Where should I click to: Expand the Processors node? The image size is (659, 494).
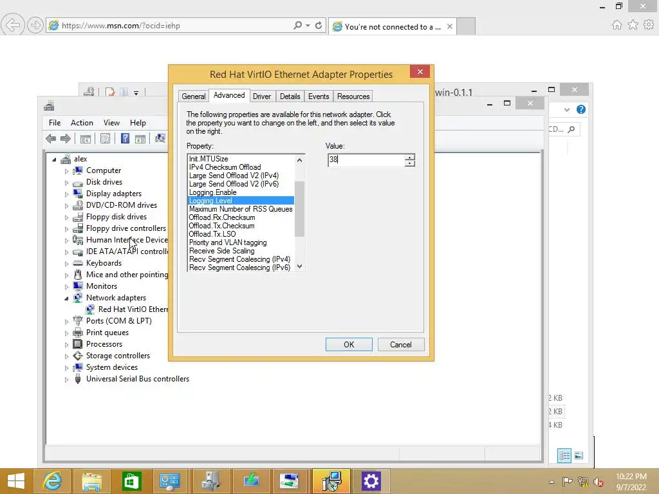pyautogui.click(x=66, y=345)
